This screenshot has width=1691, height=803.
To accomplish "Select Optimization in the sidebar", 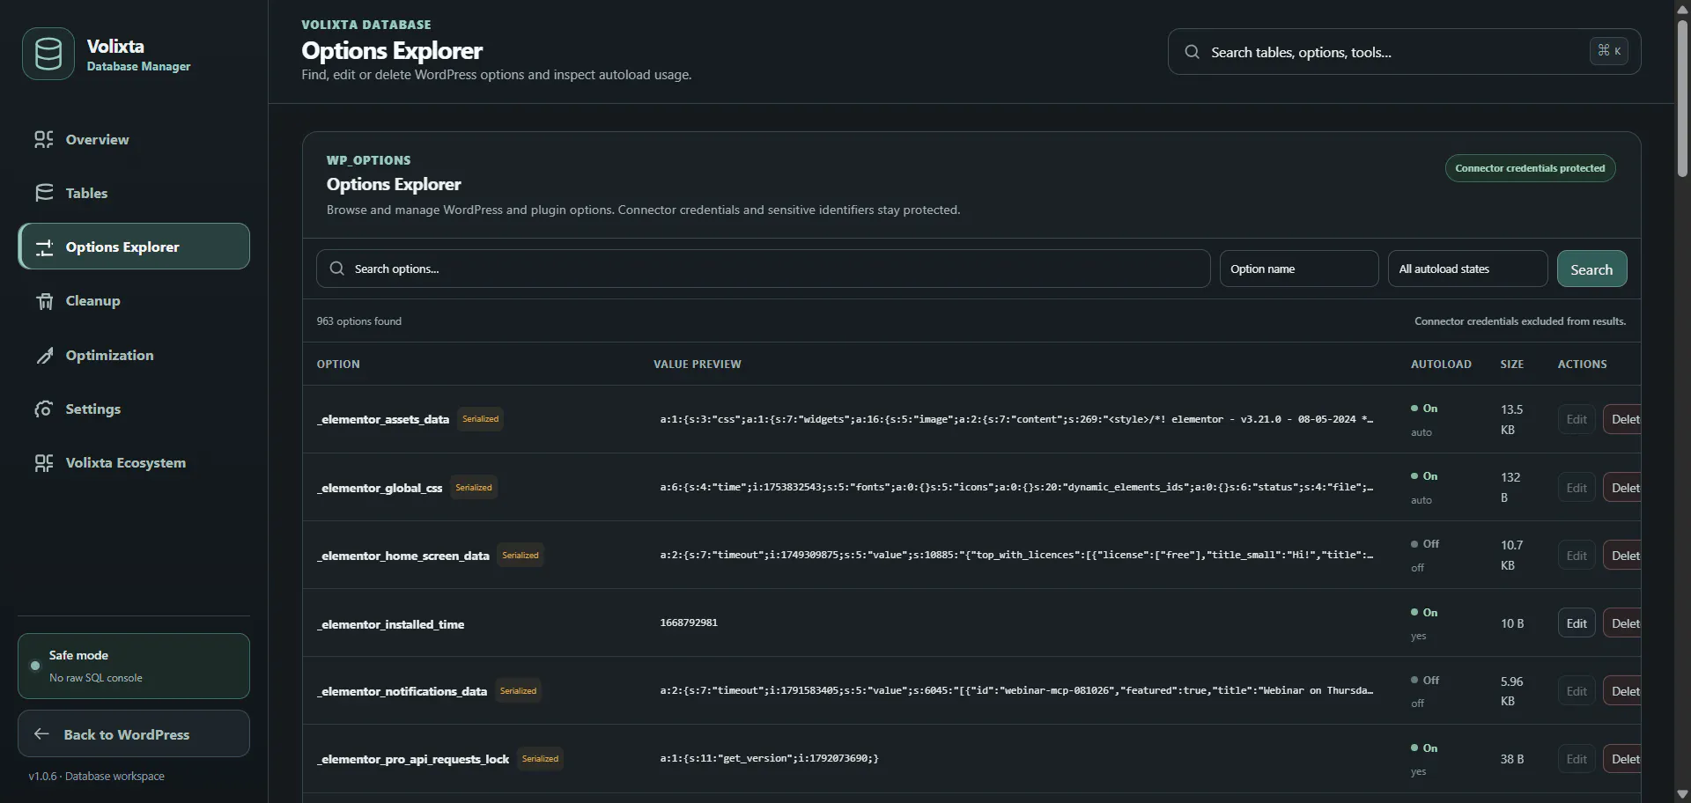I will pos(134,356).
